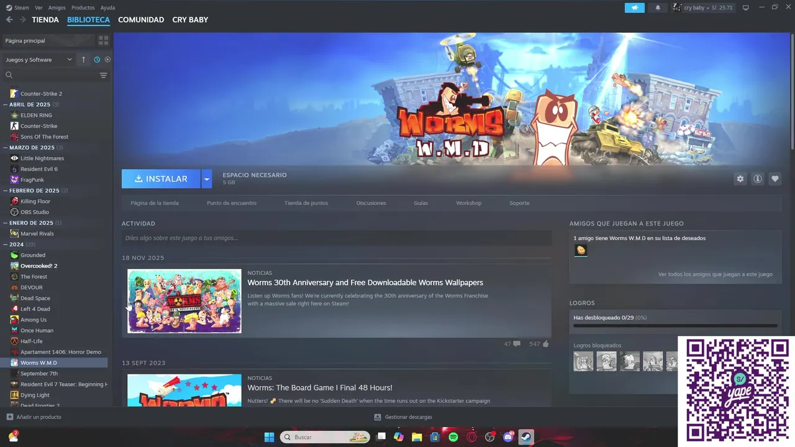Go to COMUNIDAD section
The image size is (795, 447).
(141, 20)
